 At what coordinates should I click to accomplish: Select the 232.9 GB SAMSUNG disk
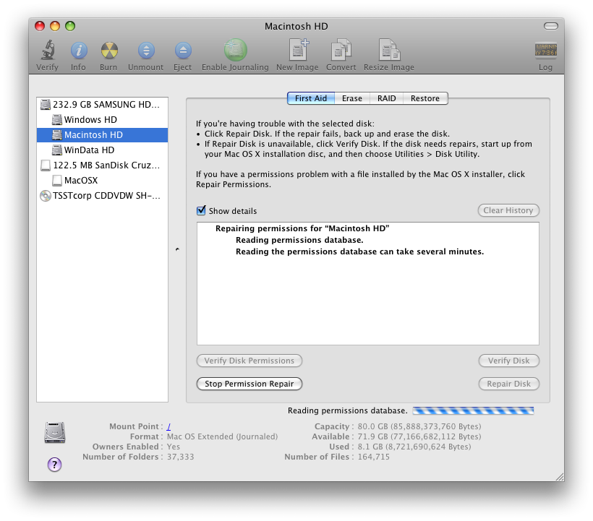(x=100, y=105)
